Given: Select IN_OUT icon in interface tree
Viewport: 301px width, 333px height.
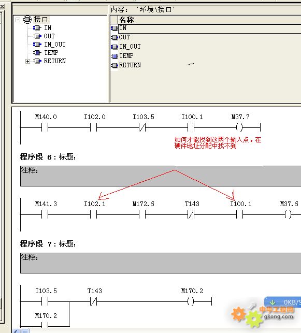Looking at the screenshot, I should [37, 45].
